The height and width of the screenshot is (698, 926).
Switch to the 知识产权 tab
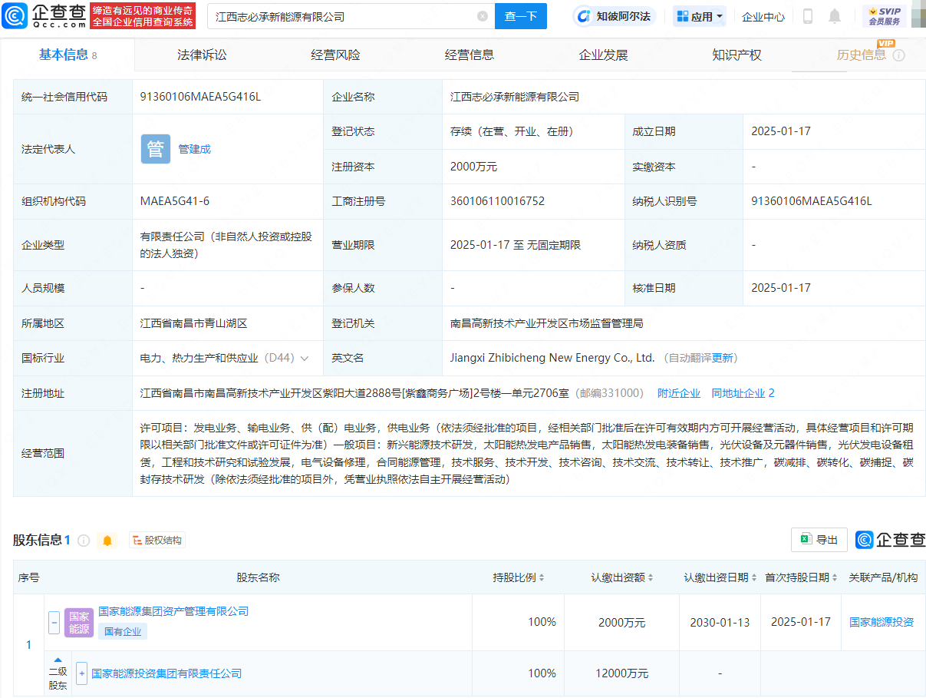[x=737, y=55]
